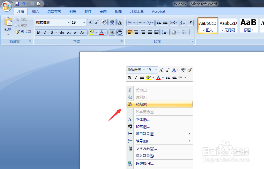Viewport: 264px width, 169px height.
Task: Switch to the 引用 tab
Action: pyautogui.click(x=73, y=11)
